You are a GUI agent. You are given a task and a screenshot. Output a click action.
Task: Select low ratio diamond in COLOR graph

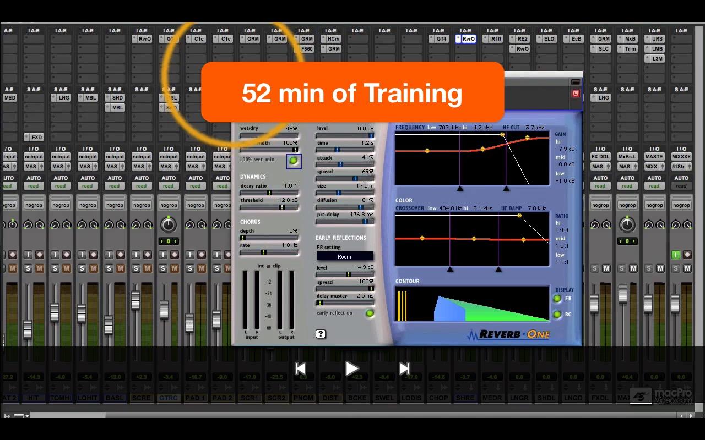coord(422,238)
